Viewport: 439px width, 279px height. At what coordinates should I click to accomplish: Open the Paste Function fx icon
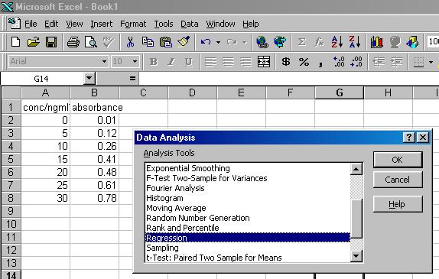coord(319,42)
